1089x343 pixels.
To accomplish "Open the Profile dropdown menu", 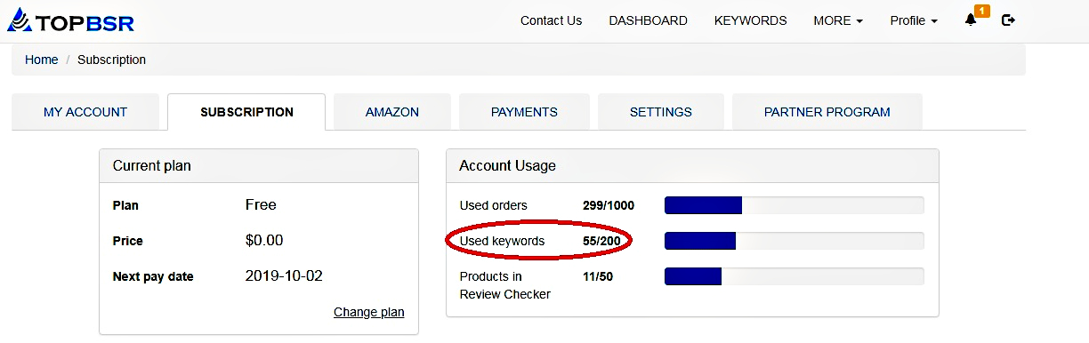I will (x=914, y=20).
